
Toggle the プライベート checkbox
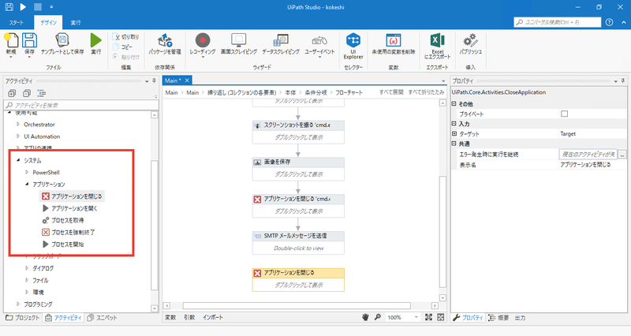(x=564, y=114)
